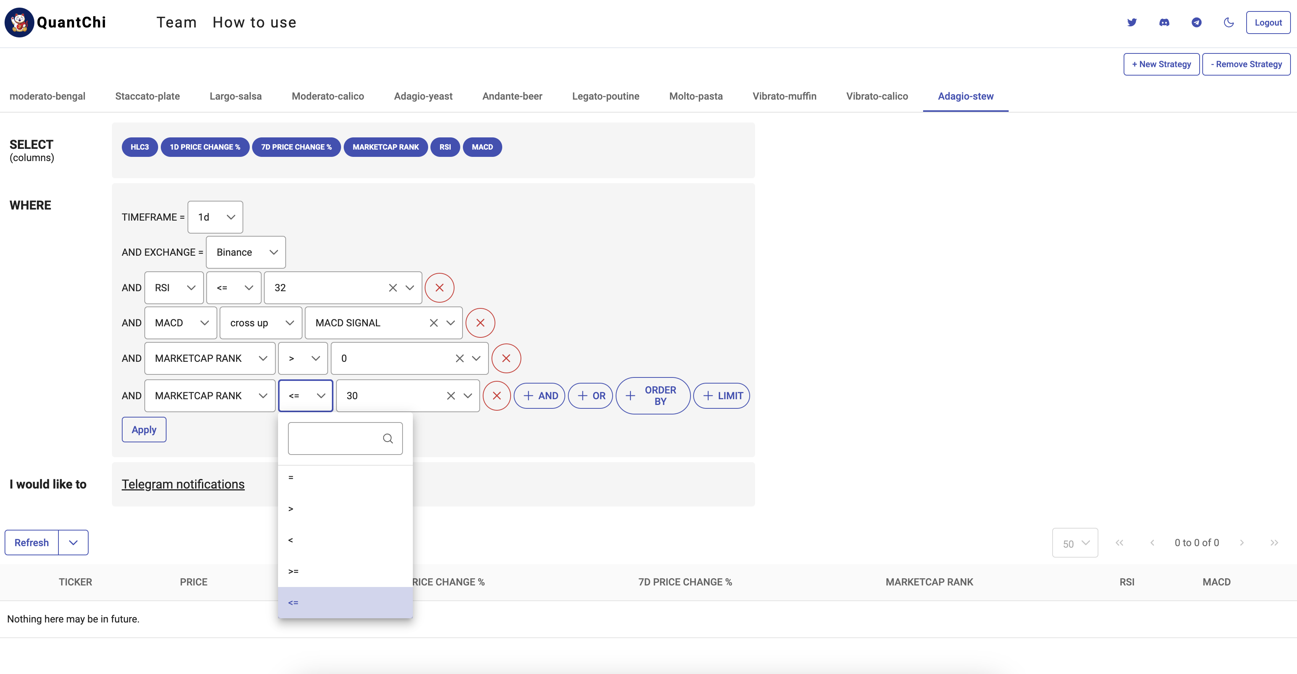The width and height of the screenshot is (1297, 674).
Task: Select the < operator option
Action: click(345, 540)
